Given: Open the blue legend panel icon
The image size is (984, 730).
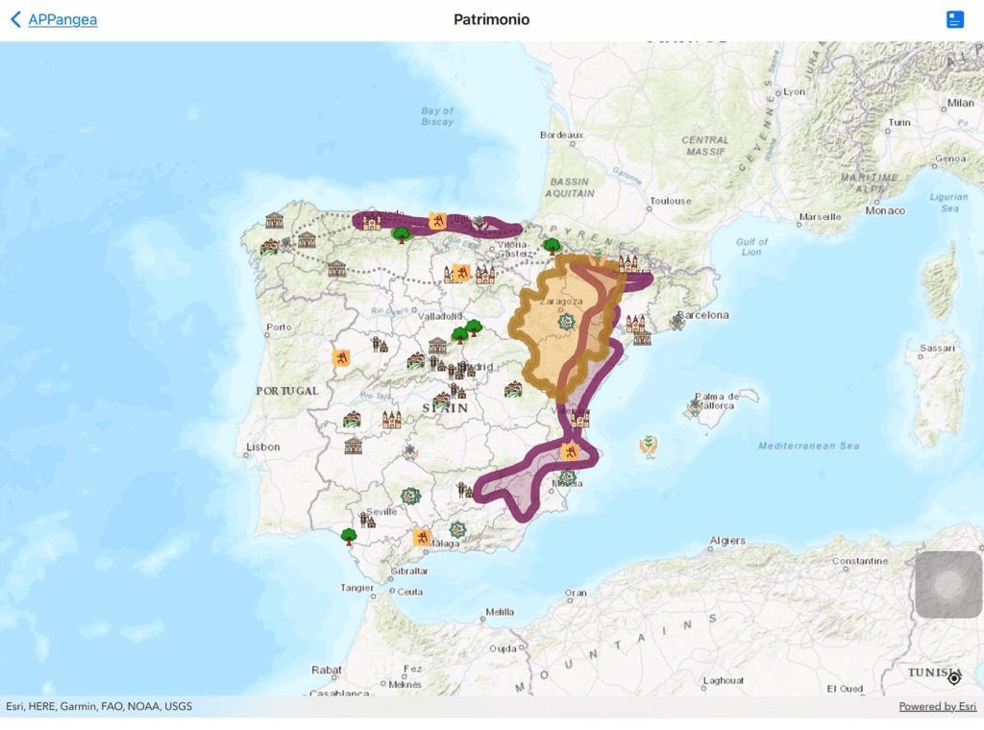Looking at the screenshot, I should pyautogui.click(x=954, y=19).
